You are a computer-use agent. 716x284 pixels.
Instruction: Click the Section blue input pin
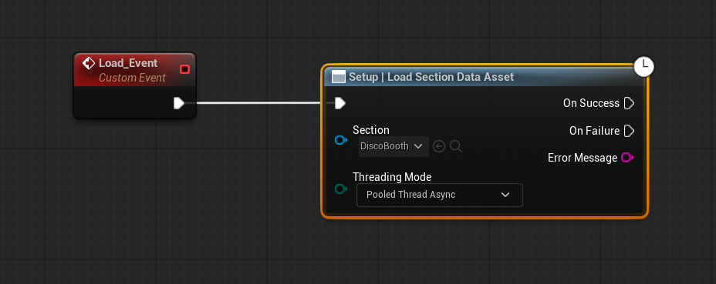click(x=341, y=140)
